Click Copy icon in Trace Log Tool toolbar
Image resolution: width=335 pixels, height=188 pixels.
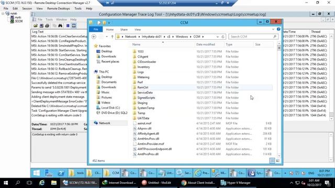click(54, 26)
